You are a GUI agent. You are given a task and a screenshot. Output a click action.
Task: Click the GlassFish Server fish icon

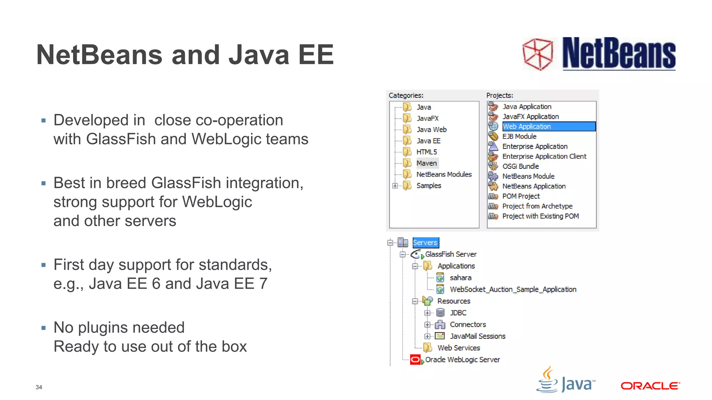point(416,255)
